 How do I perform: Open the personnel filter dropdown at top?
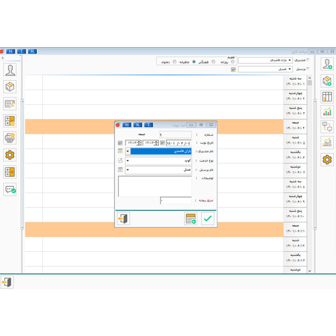pyautogui.click(x=290, y=69)
